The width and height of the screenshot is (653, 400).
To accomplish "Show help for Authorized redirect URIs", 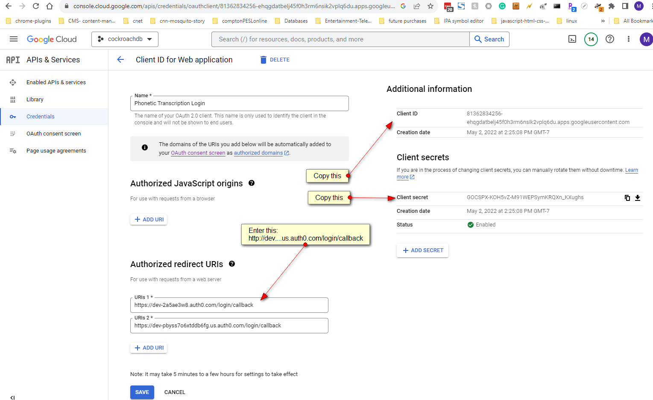I will pos(232,264).
